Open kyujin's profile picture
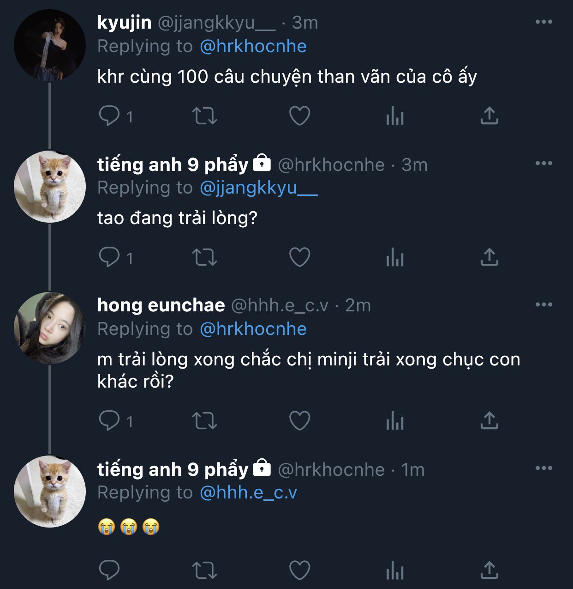The width and height of the screenshot is (573, 589). click(x=50, y=45)
